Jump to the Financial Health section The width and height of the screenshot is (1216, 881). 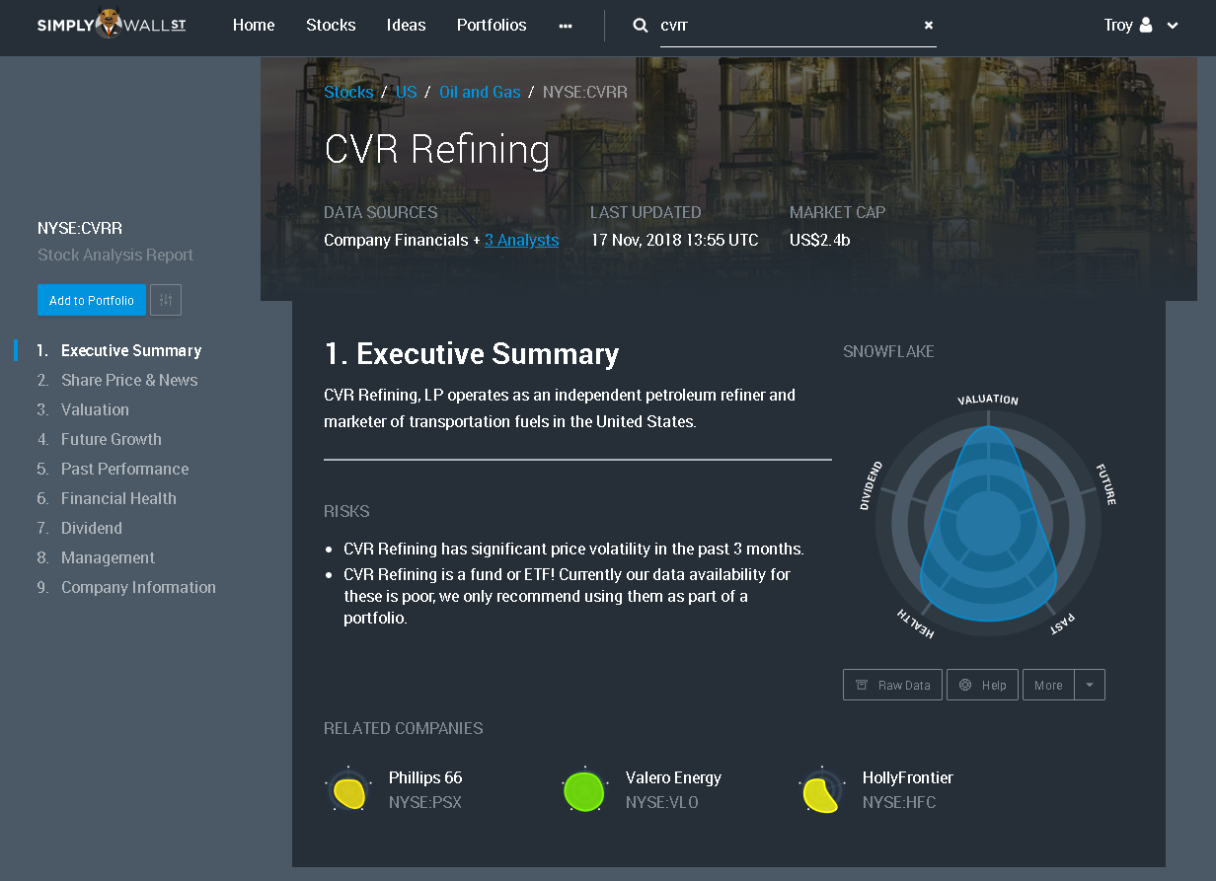[118, 498]
